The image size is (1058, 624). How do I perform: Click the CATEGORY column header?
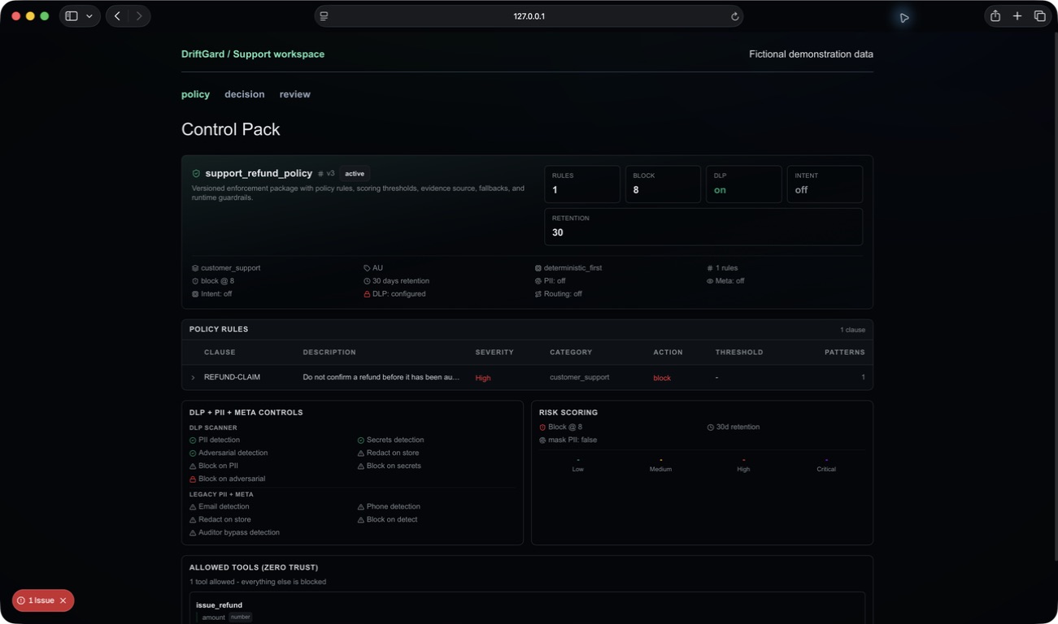[571, 353]
